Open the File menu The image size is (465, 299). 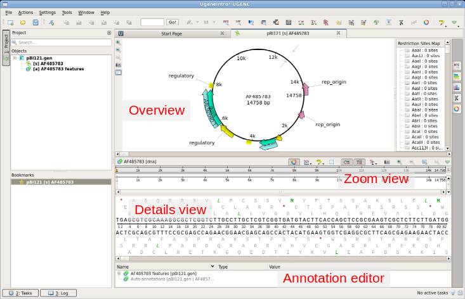(x=9, y=13)
